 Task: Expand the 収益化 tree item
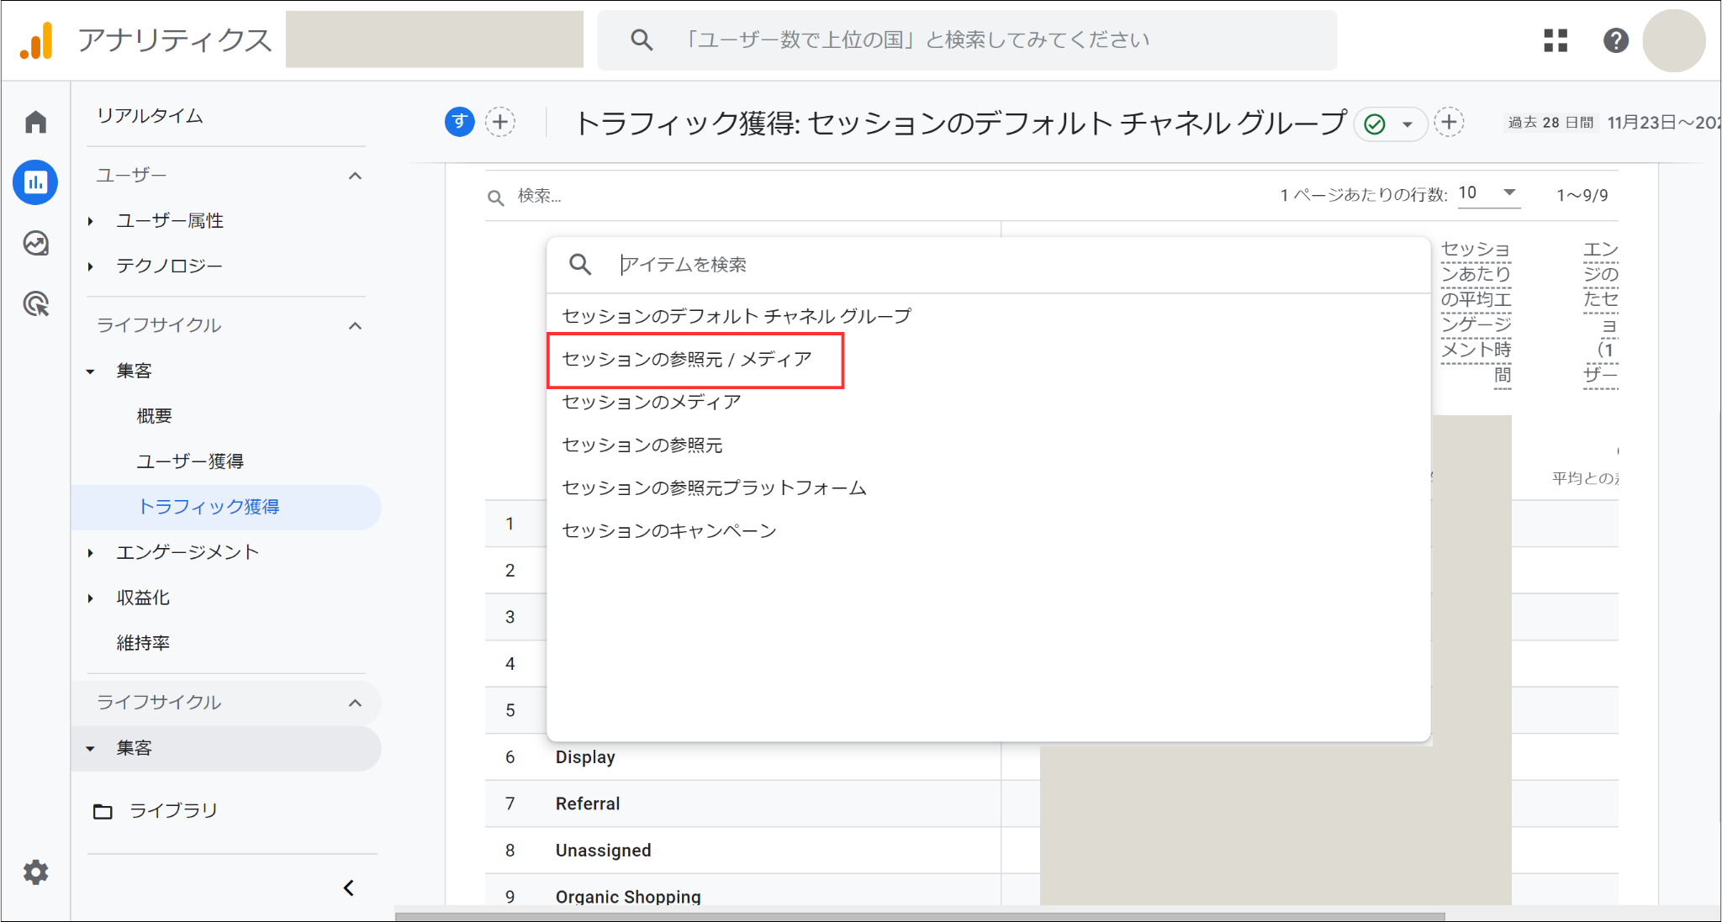(x=91, y=598)
